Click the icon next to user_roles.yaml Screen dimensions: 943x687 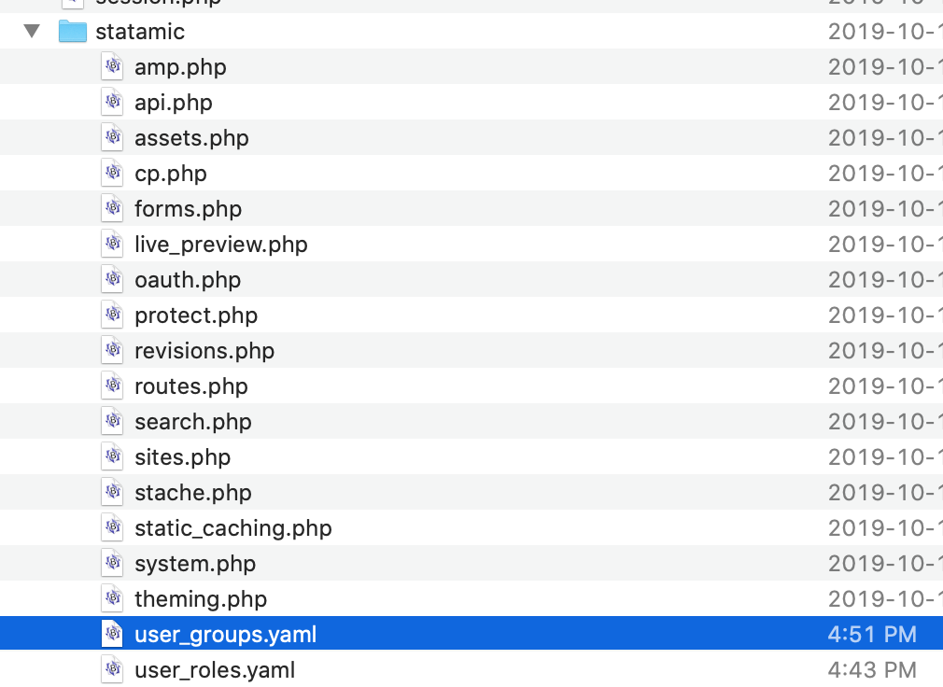112,669
